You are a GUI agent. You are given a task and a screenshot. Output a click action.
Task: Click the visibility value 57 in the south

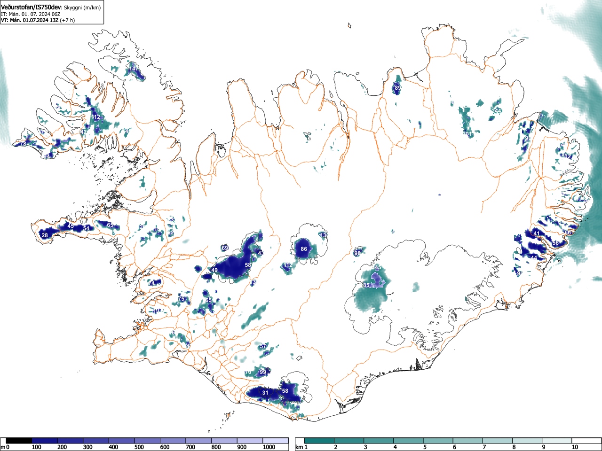(x=263, y=346)
